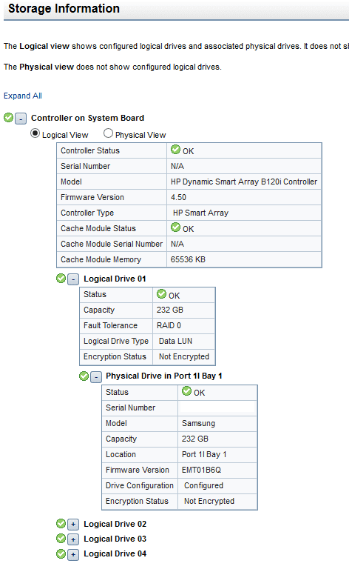Click the Logical Drive 01 heading

(x=115, y=279)
